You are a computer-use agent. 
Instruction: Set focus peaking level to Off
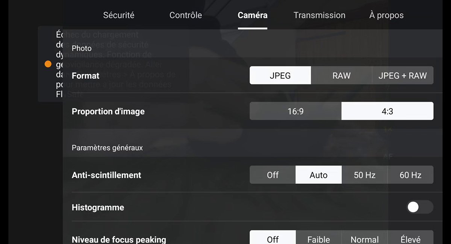tap(273, 238)
